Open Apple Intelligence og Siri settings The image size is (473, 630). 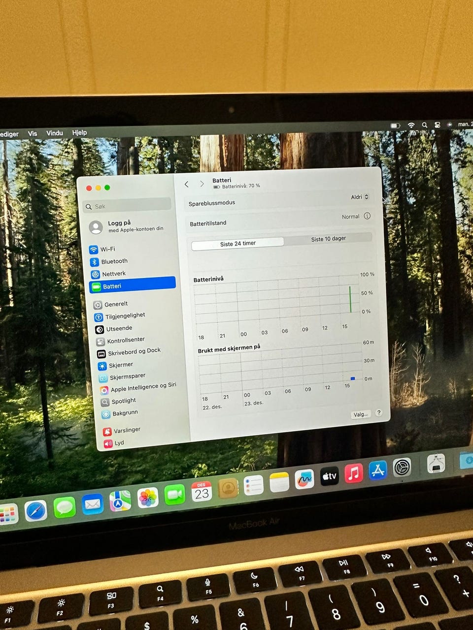138,388
